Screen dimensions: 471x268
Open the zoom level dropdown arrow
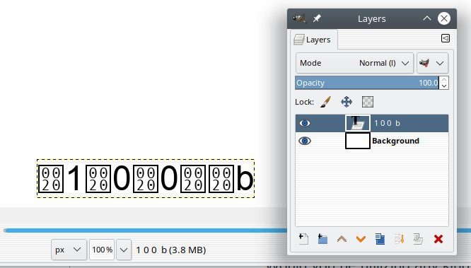(124, 250)
